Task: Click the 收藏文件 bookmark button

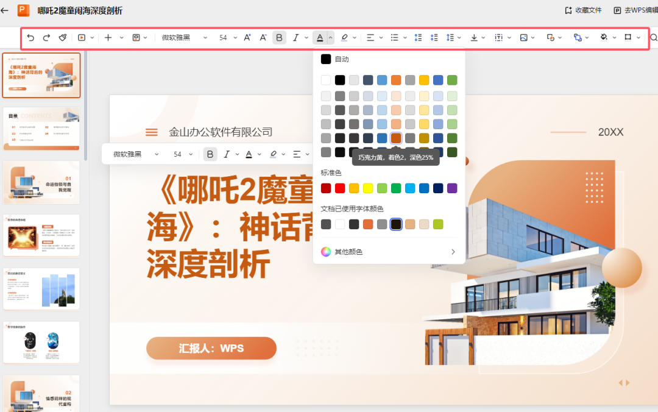Action: point(583,10)
